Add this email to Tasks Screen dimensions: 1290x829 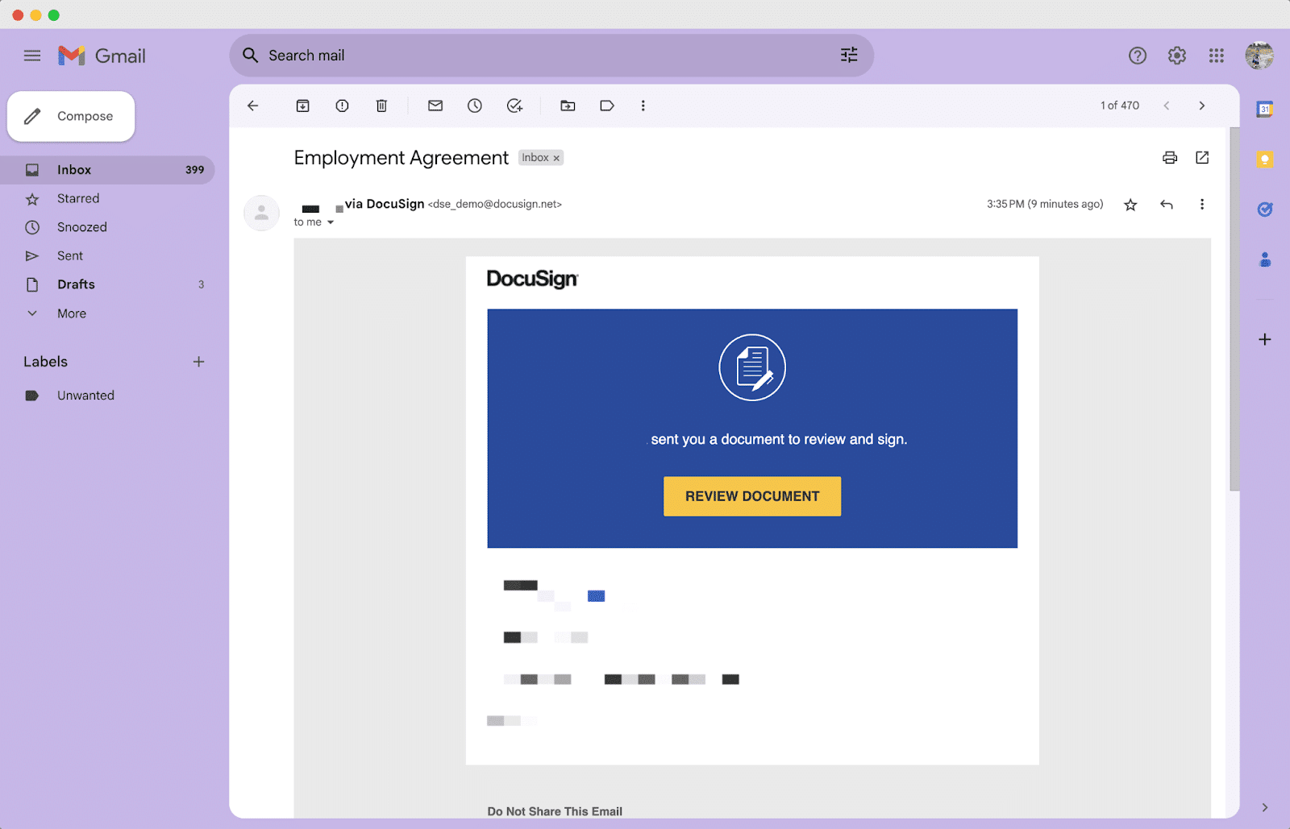pyautogui.click(x=514, y=106)
